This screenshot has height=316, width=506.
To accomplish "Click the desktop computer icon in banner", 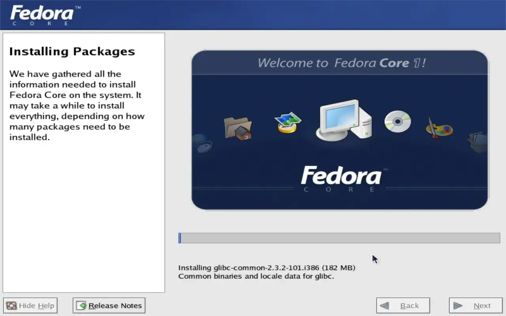I will [344, 120].
